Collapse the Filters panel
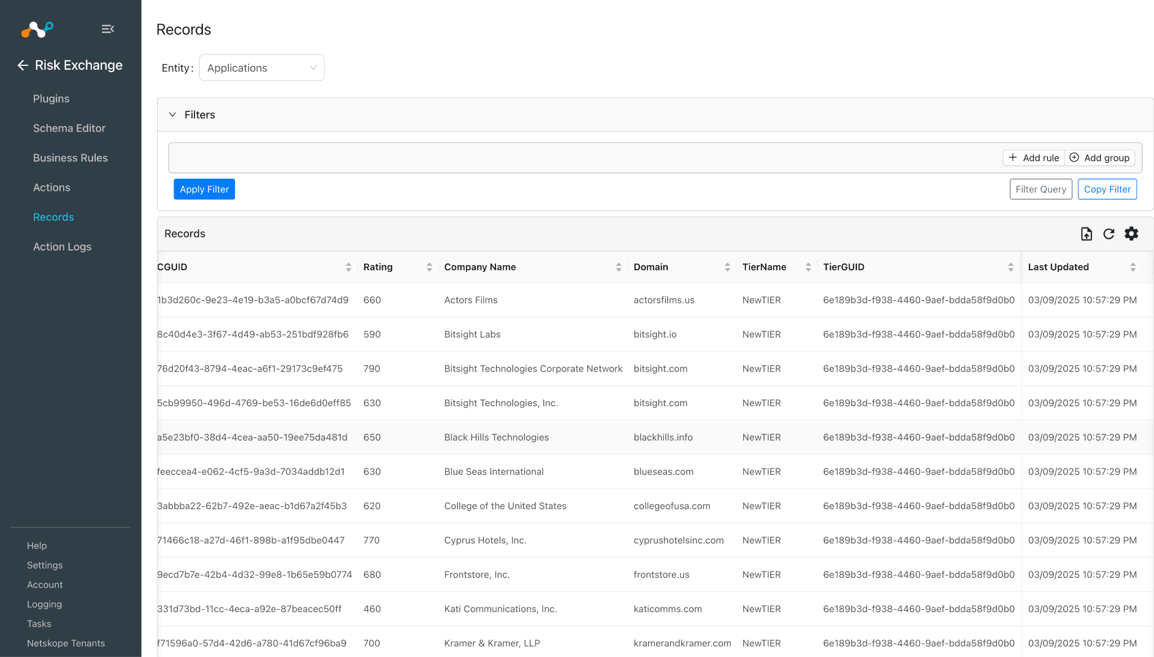1154x657 pixels. [x=172, y=114]
